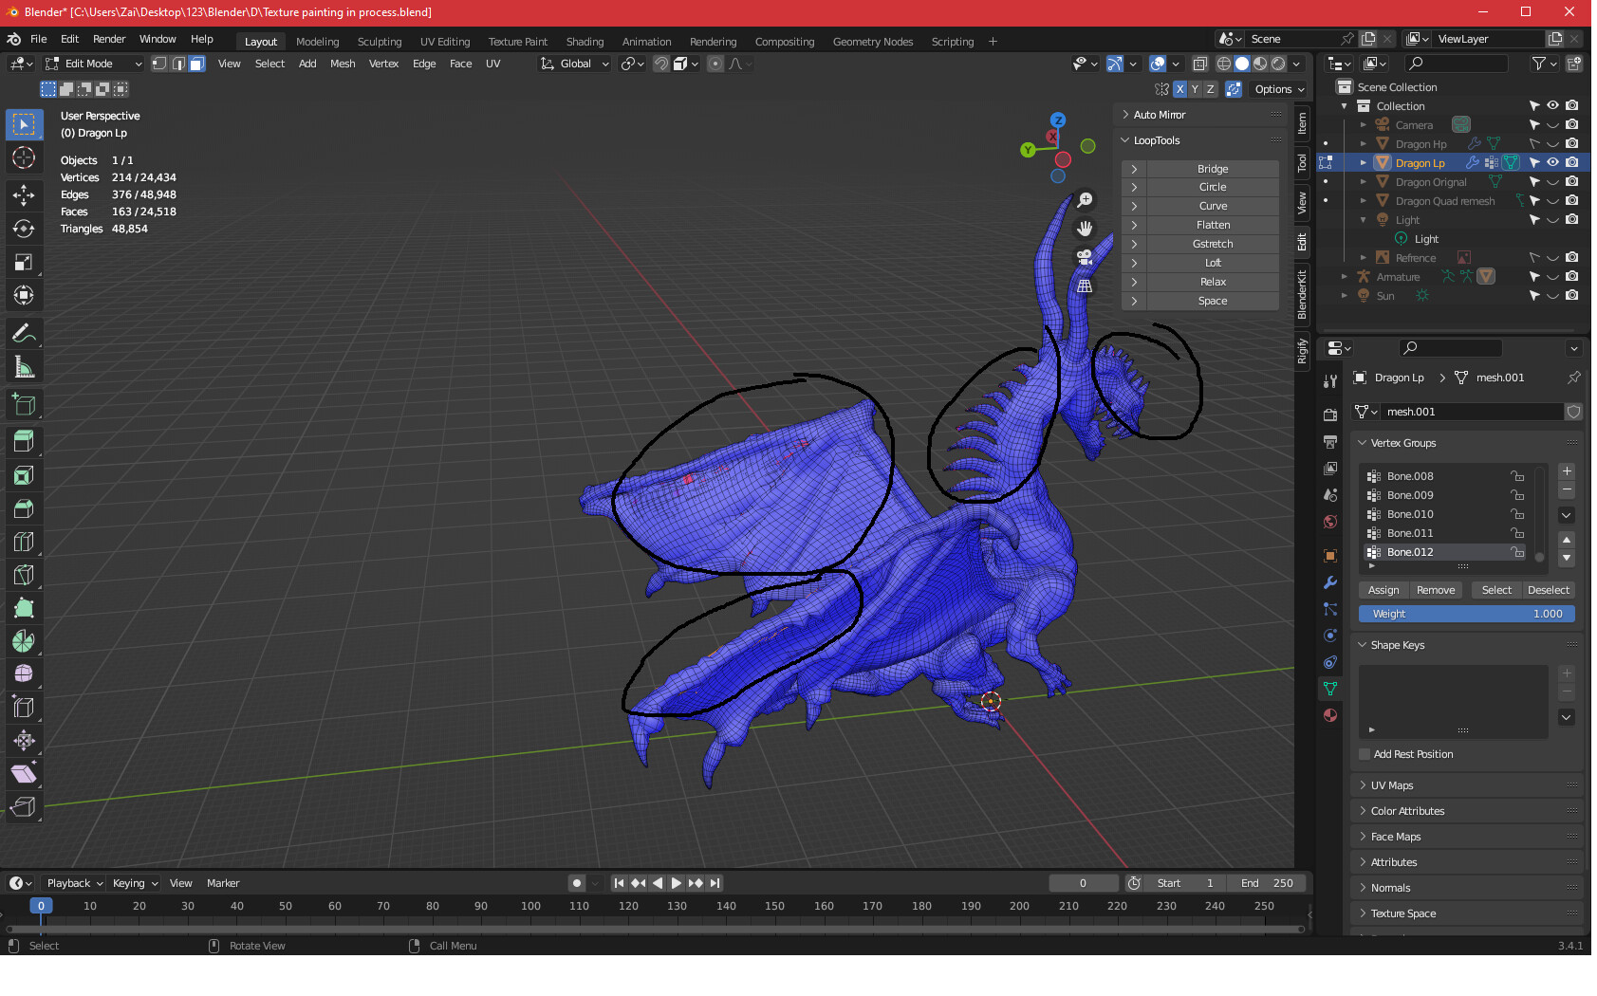Click the camera view icon in viewport

pos(1085,257)
